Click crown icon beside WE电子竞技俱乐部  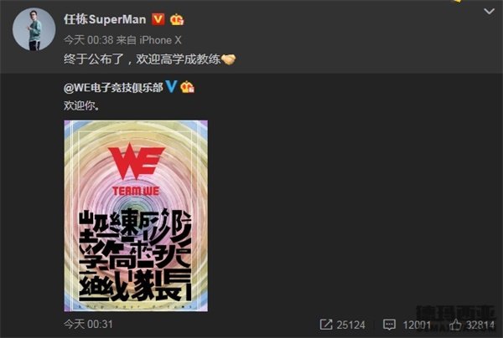coord(187,87)
